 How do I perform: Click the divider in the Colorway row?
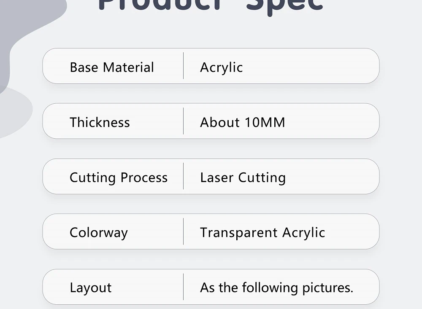[184, 232]
